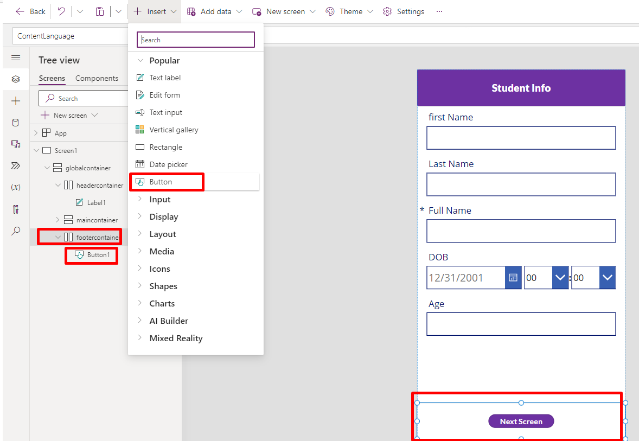Open the DOB minute dropdown
Screen dimensions: 639x441
607,278
